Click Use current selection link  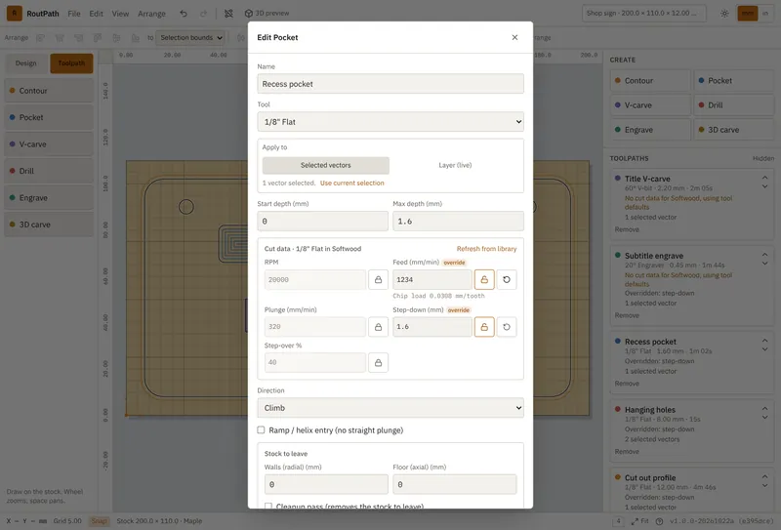pos(351,183)
